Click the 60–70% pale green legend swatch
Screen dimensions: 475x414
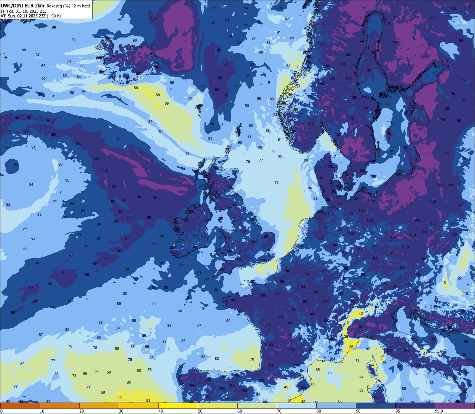[257, 406]
